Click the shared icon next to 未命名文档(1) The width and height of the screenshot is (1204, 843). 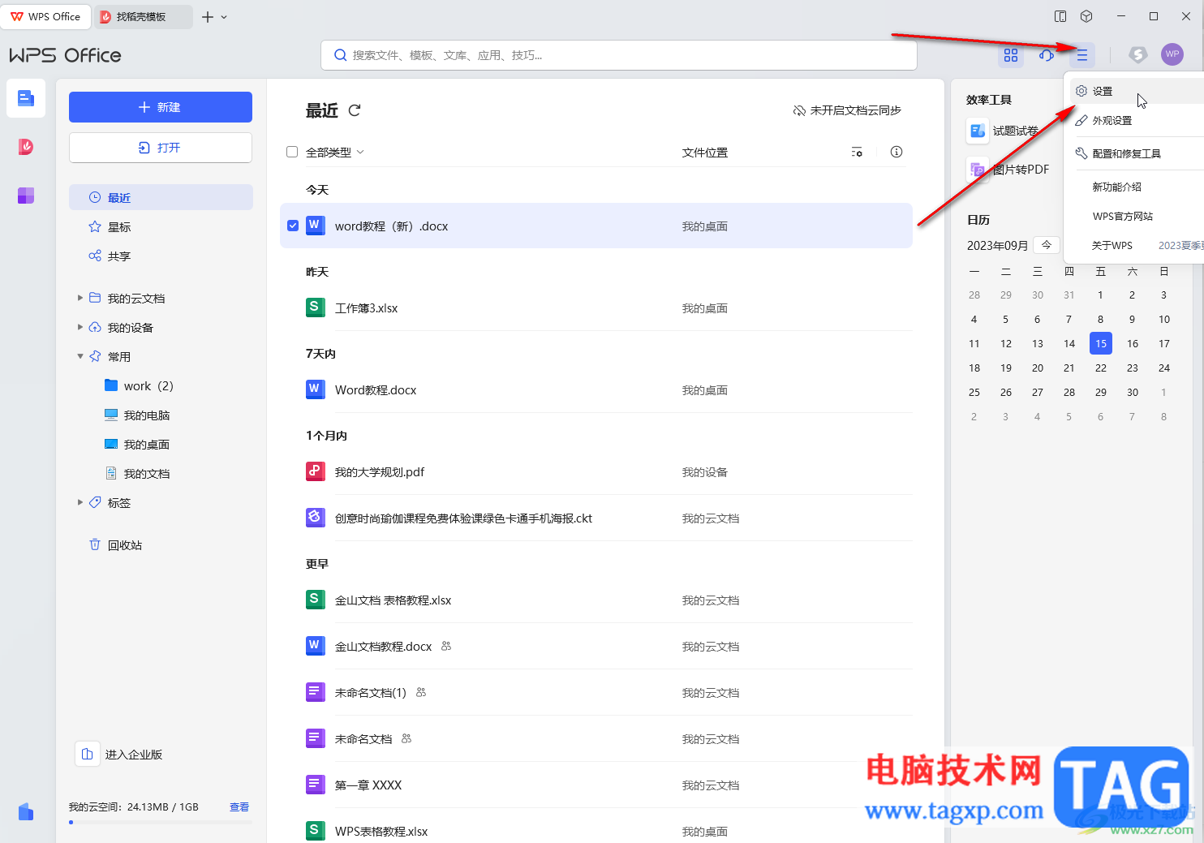[421, 692]
